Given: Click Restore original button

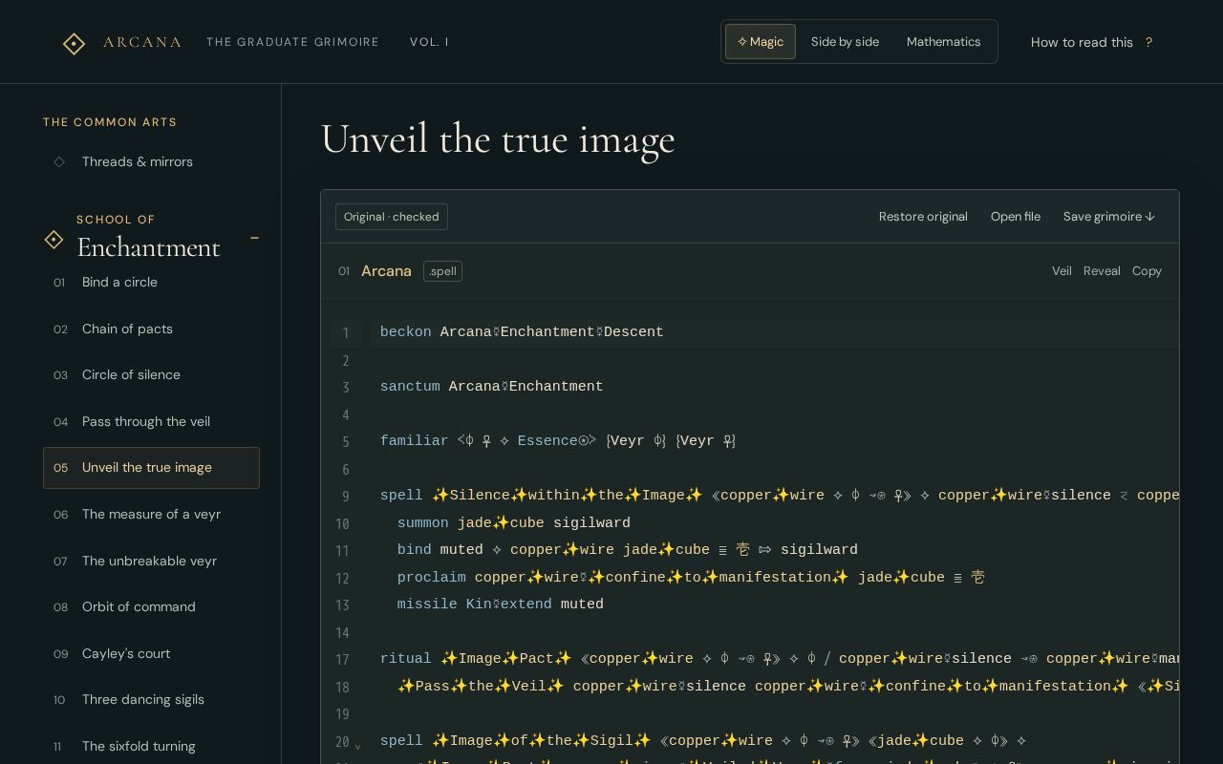Looking at the screenshot, I should coord(923,217).
